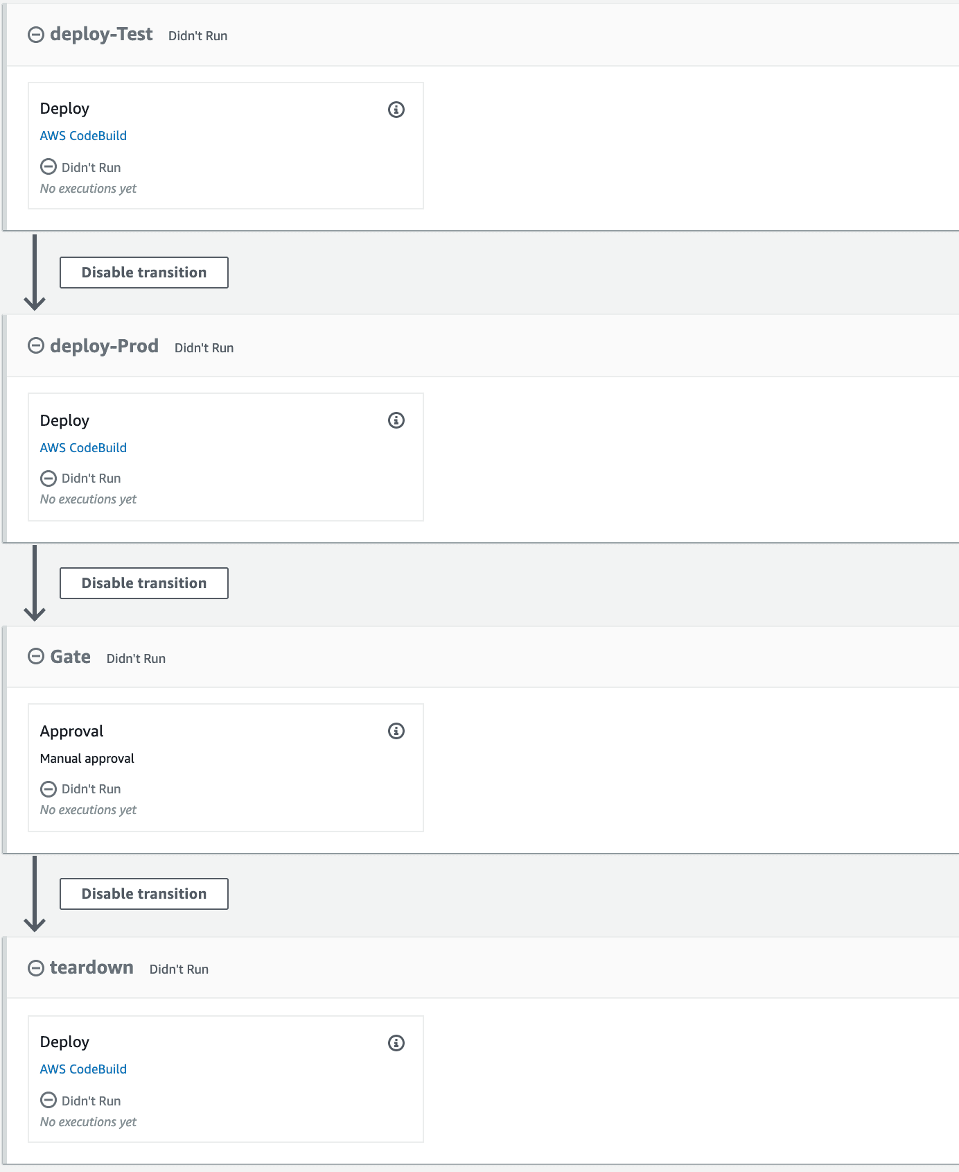Open info icon on Approval action card
Image resolution: width=959 pixels, height=1172 pixels.
396,731
